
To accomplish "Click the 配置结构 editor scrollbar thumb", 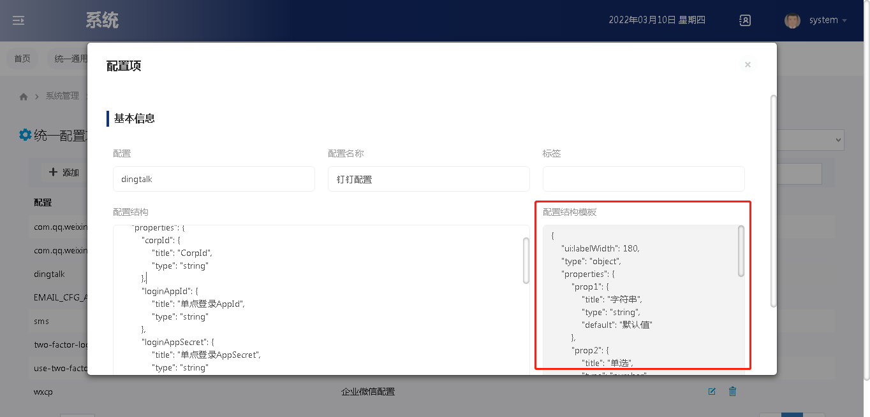I will [x=526, y=260].
